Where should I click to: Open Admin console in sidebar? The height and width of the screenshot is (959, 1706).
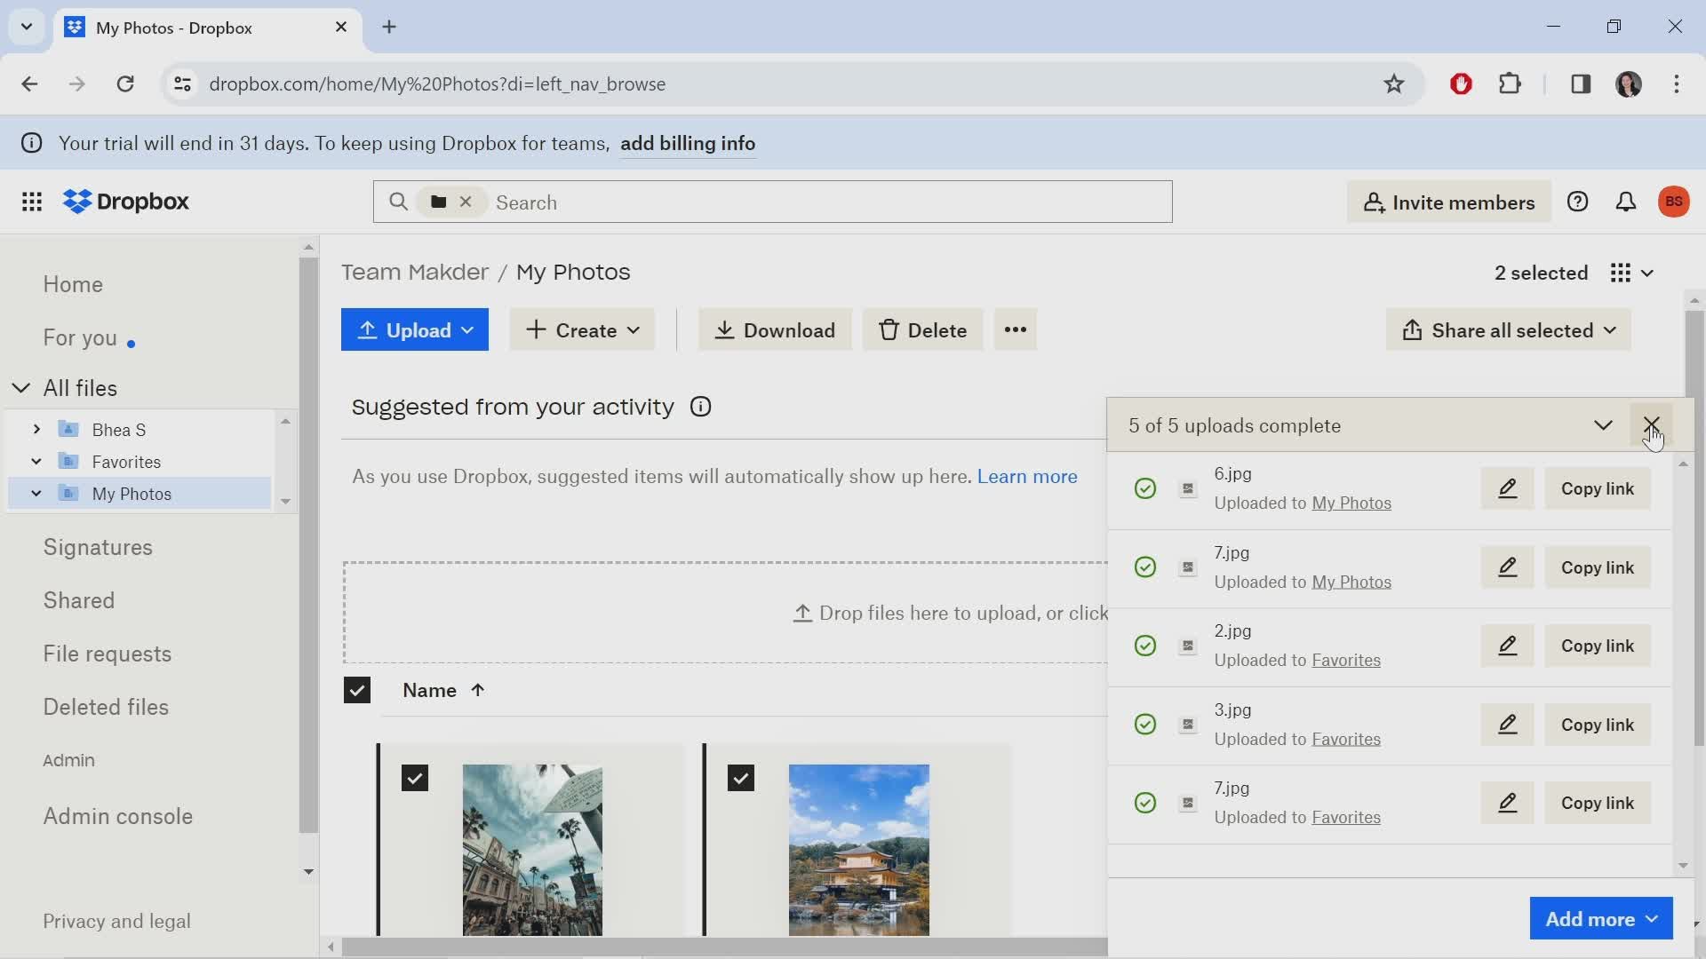click(118, 816)
